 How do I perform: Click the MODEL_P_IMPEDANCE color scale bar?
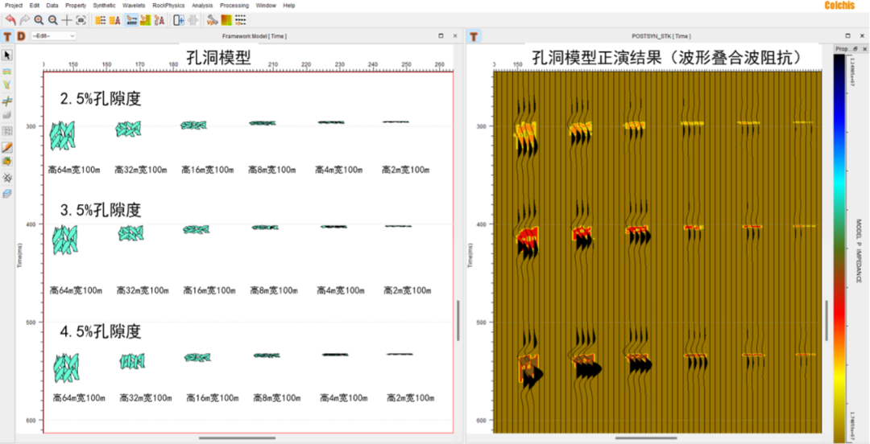[840, 241]
